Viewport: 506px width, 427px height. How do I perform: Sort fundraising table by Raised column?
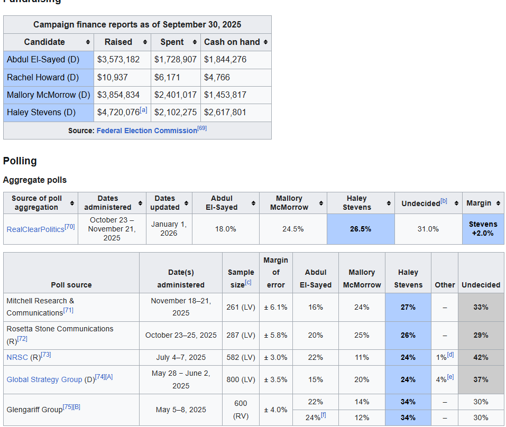(145, 42)
